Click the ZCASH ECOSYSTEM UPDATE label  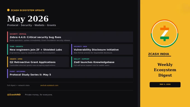28,10
